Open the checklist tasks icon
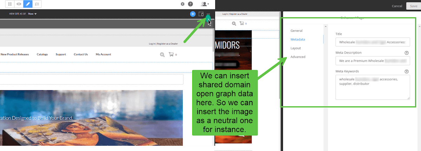The height and width of the screenshot is (151, 421). tap(37, 4)
